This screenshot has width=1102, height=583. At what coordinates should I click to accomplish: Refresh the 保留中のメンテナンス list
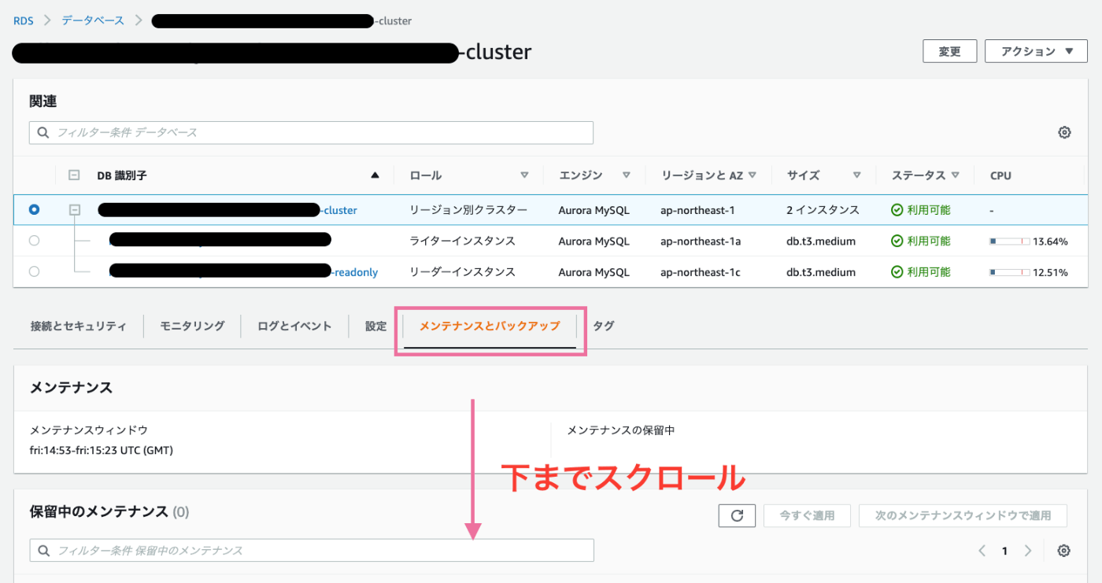[737, 516]
